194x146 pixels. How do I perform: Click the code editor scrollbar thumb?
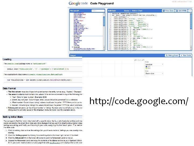(x=191, y=21)
